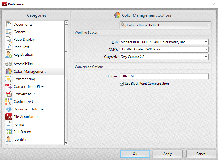Open the RGB working space dropdown
Screen dimensions: 218x160
click(x=206, y=42)
